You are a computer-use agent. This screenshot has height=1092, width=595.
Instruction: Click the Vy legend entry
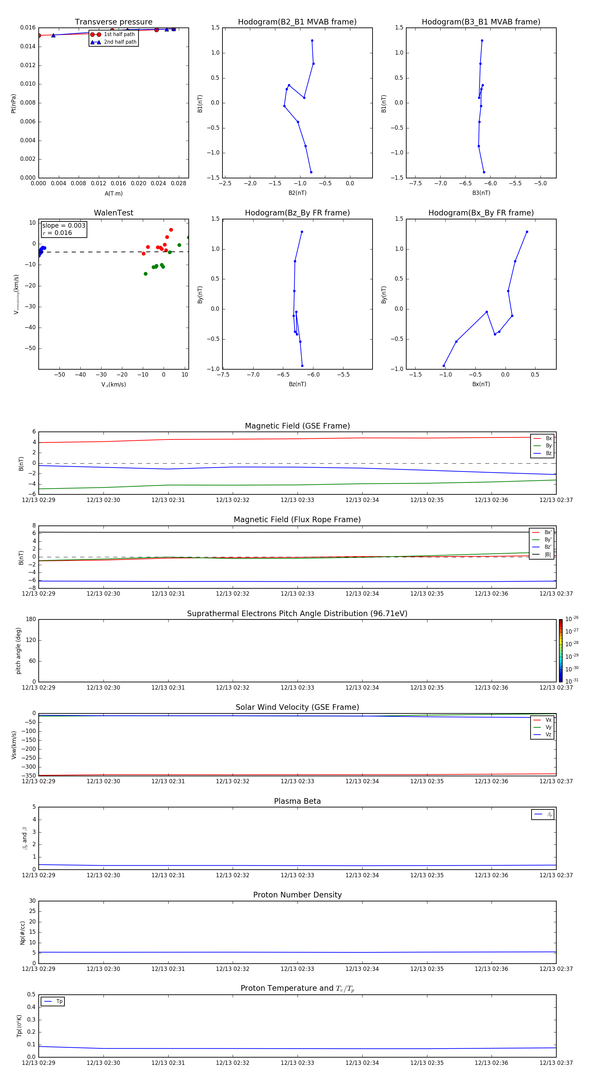tap(542, 727)
